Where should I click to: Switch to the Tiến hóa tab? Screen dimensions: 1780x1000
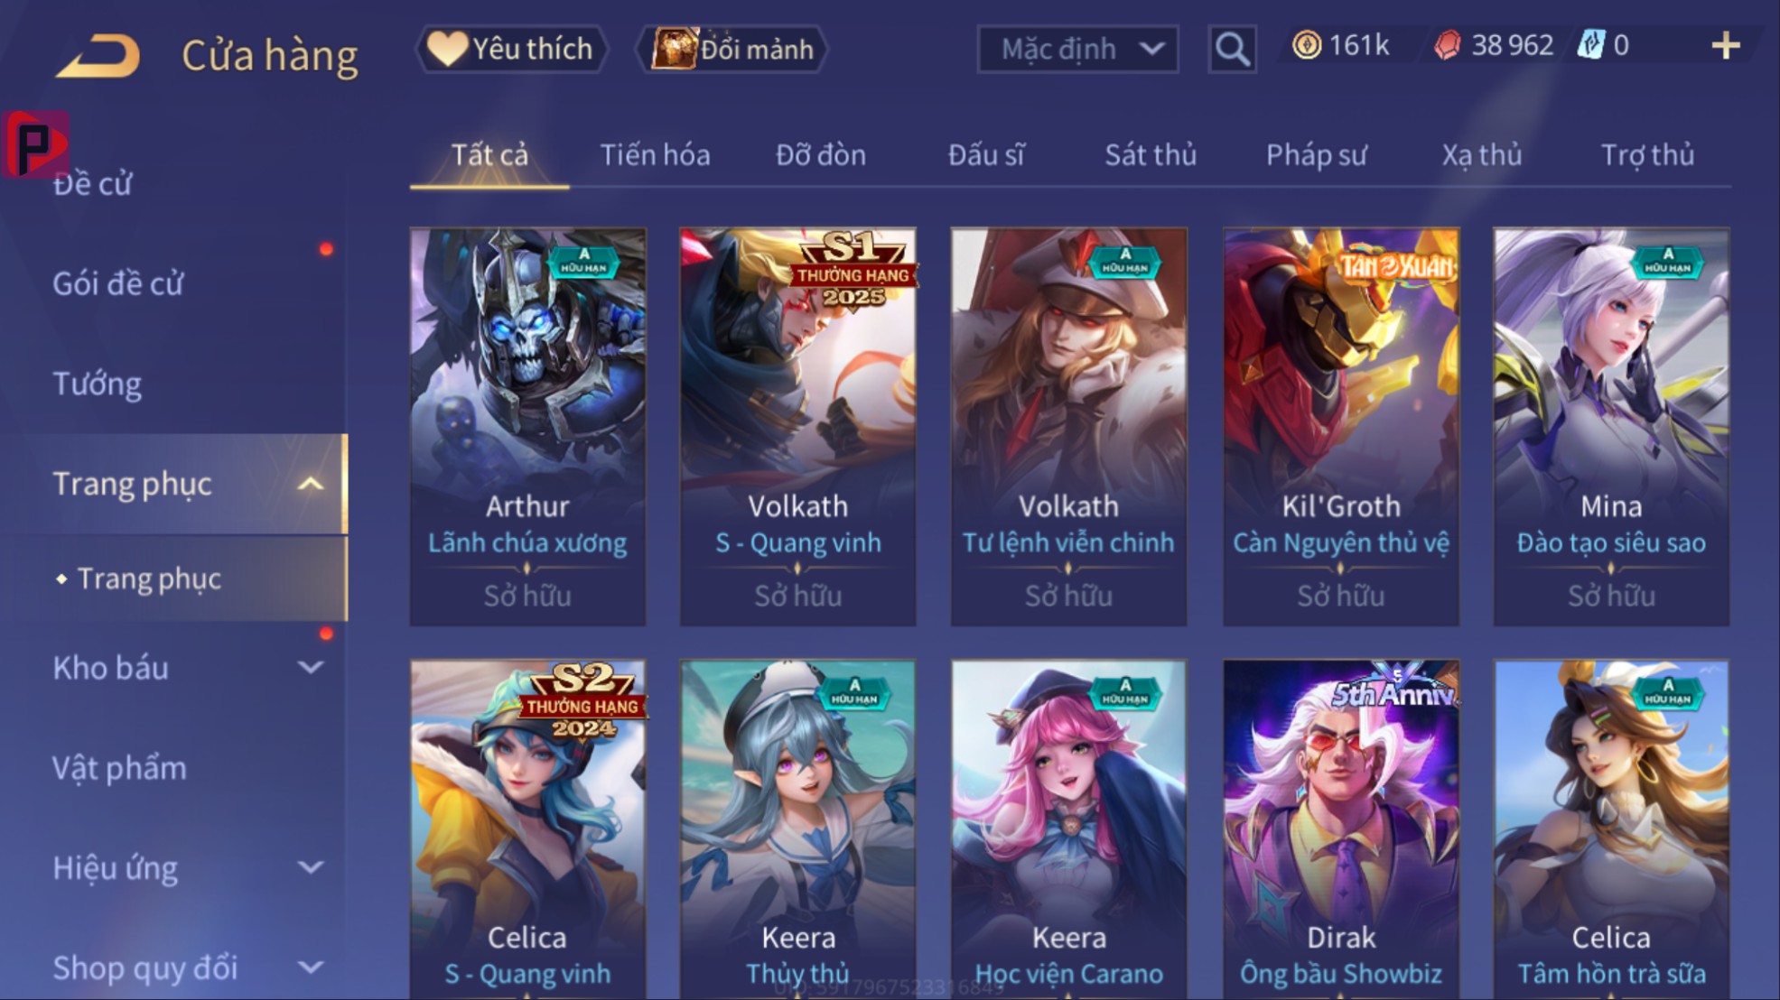click(655, 155)
